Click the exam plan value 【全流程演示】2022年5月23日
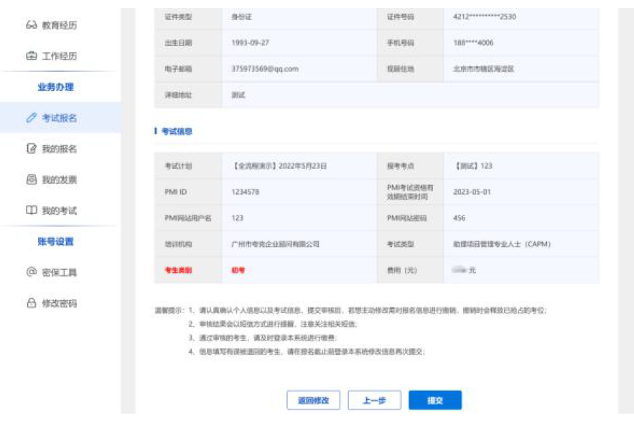The image size is (634, 423). 279,166
